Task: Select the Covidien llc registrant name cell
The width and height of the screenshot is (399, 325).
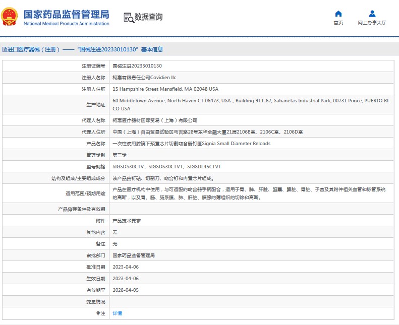Action: (144, 78)
